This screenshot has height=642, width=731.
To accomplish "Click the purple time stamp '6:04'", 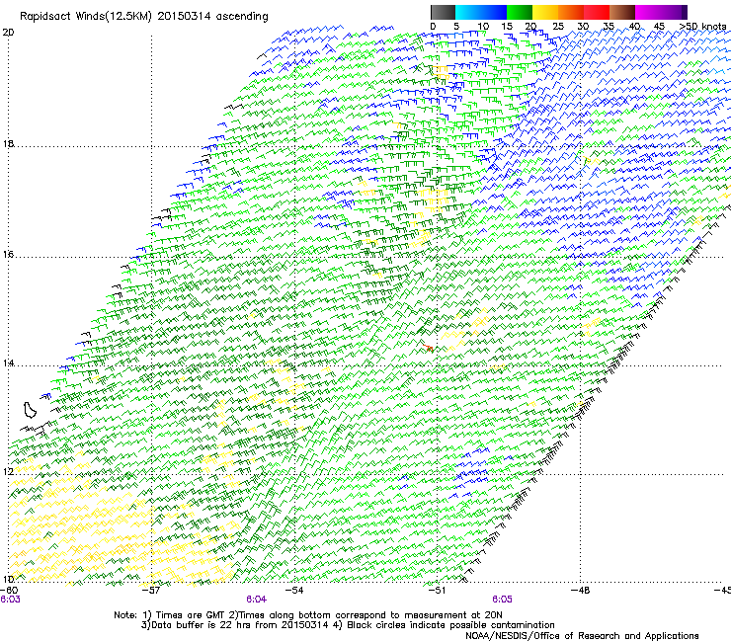I will [x=257, y=600].
